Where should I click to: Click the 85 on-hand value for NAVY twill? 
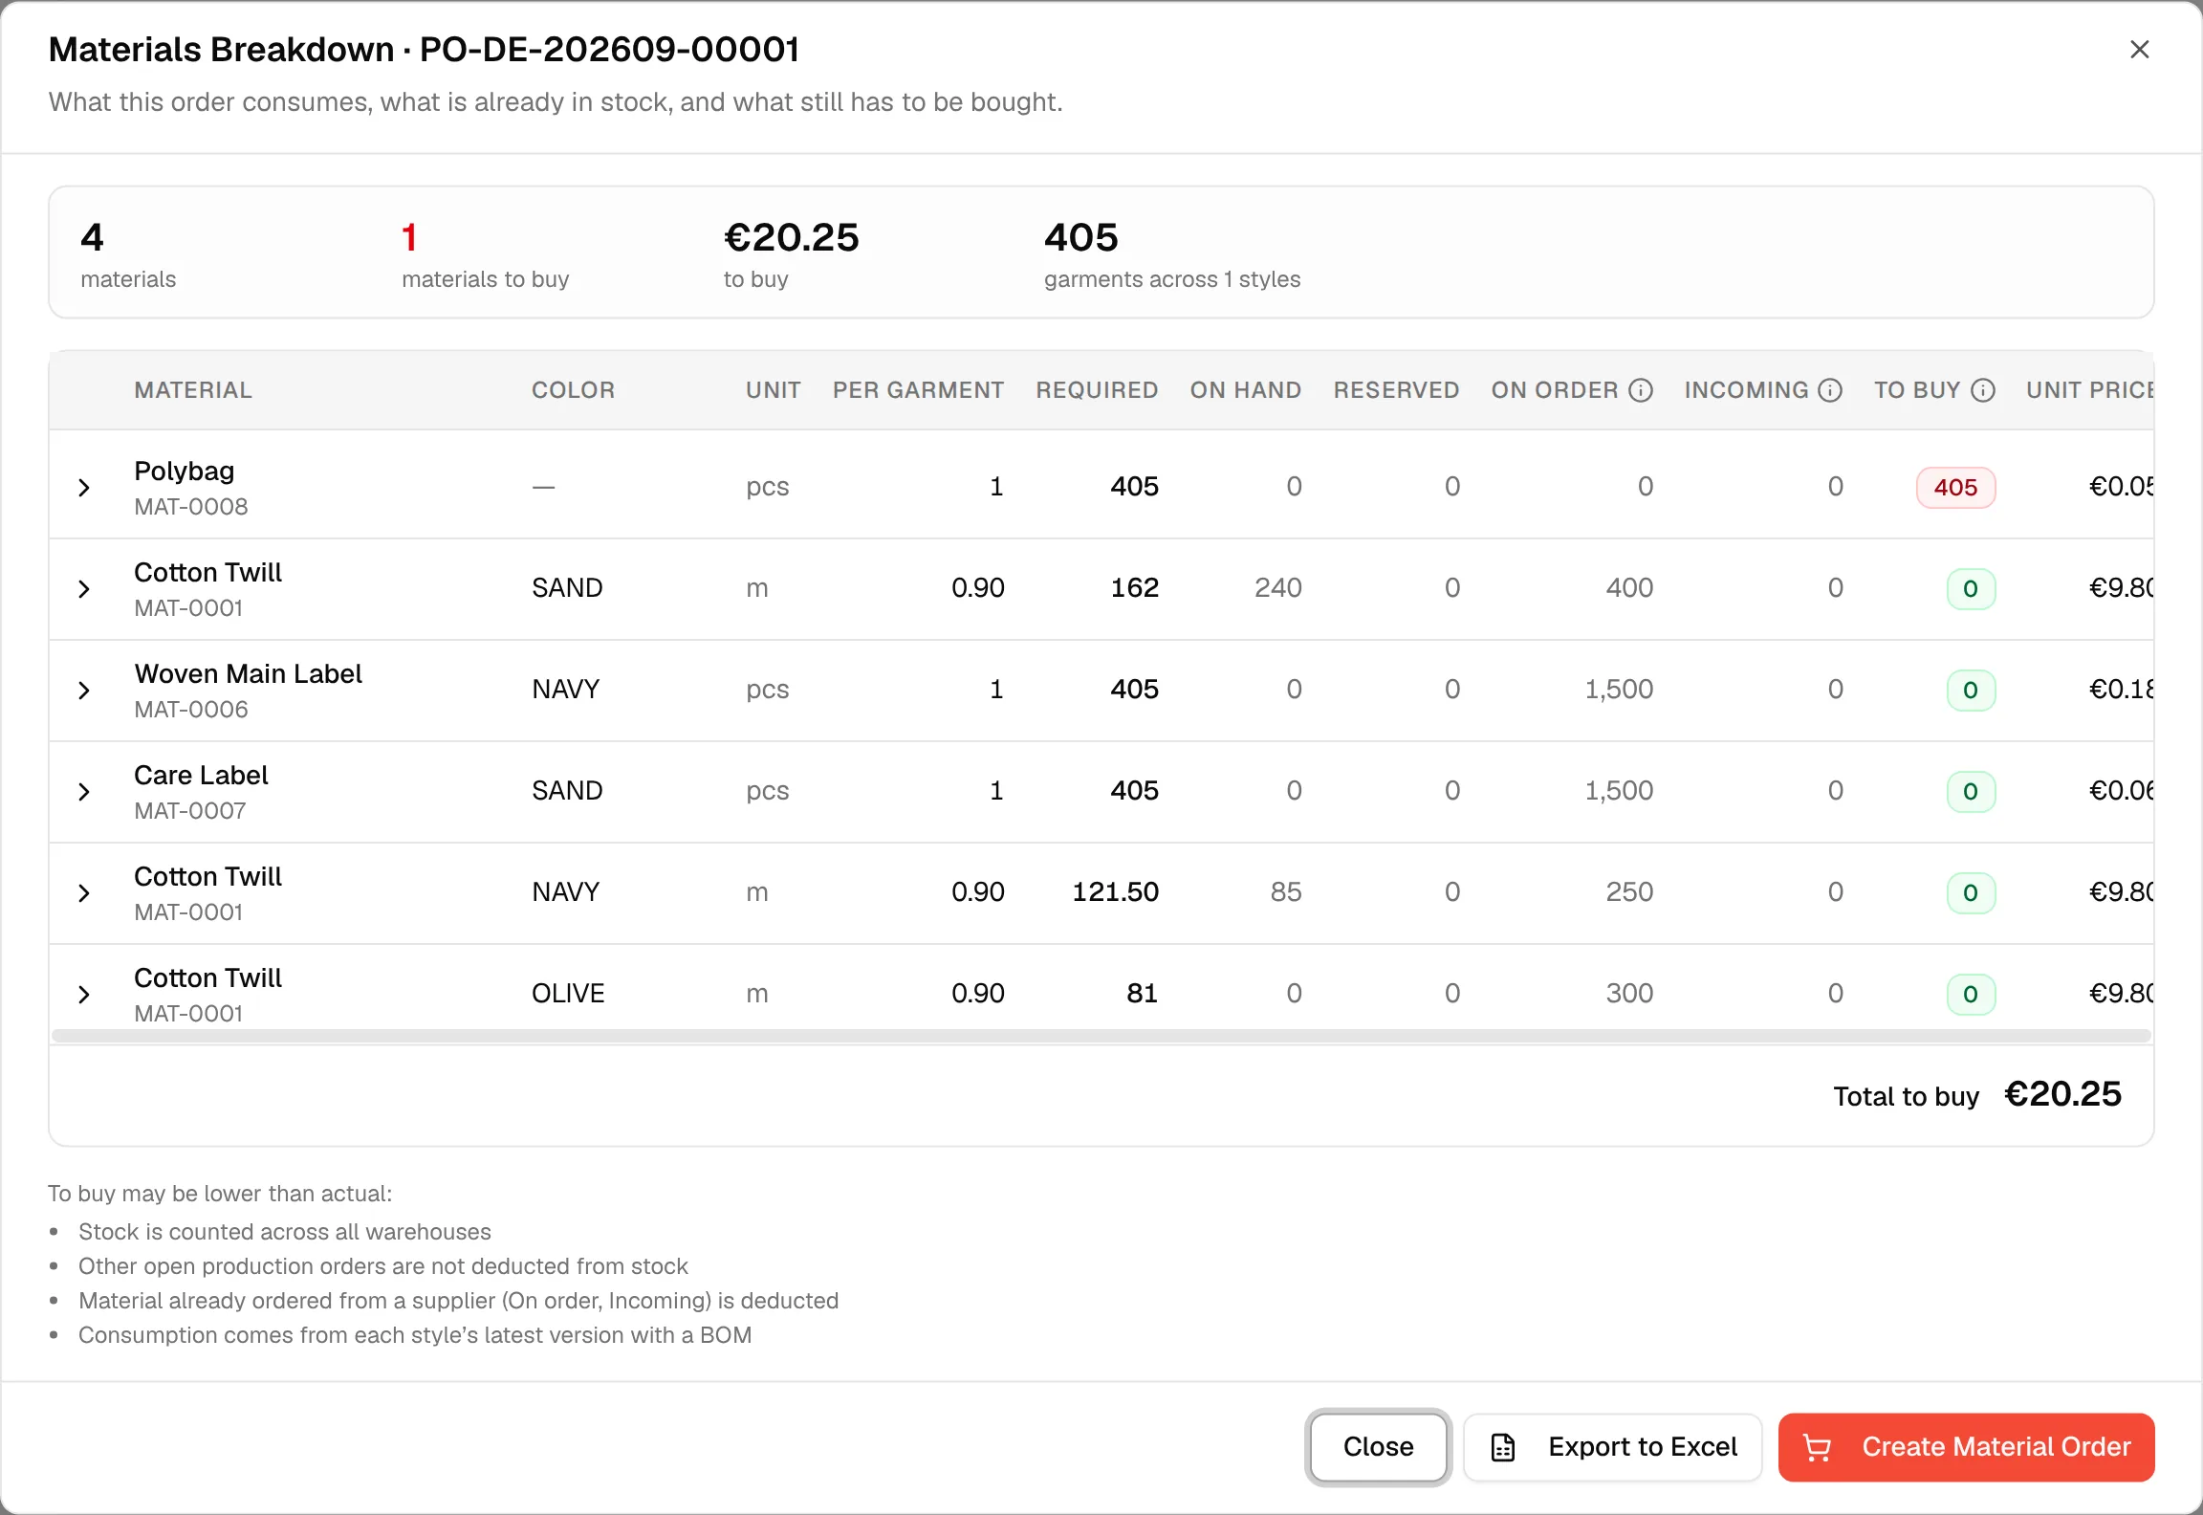tap(1286, 892)
